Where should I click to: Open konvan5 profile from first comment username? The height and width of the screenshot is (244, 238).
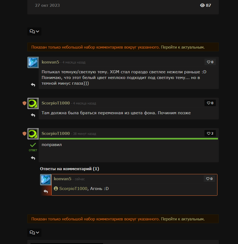tap(50, 62)
